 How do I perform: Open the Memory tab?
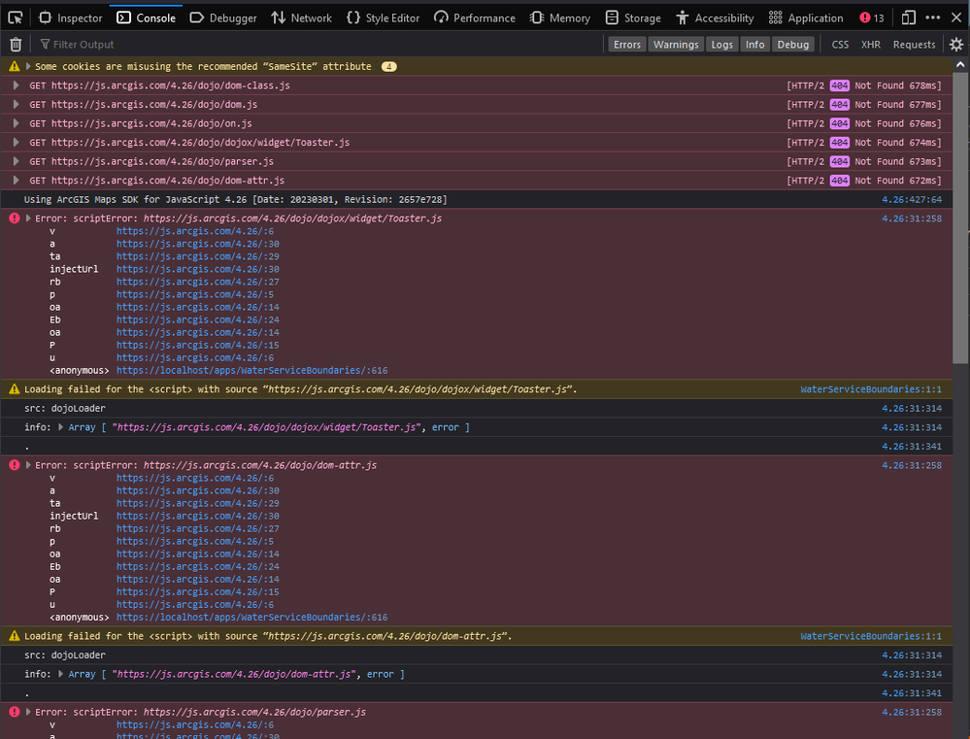tap(560, 17)
